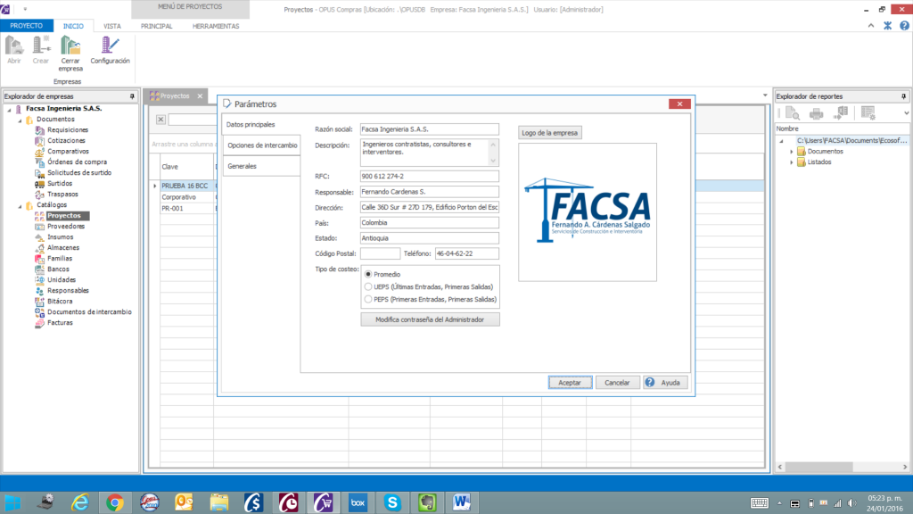Image resolution: width=913 pixels, height=514 pixels.
Task: Click Modifica contraseña del Administrador button
Action: 430,319
